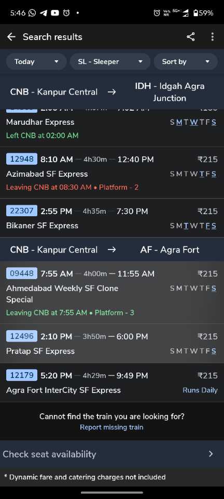Tap train number badge 12179
The image size is (224, 499).
(x=22, y=375)
